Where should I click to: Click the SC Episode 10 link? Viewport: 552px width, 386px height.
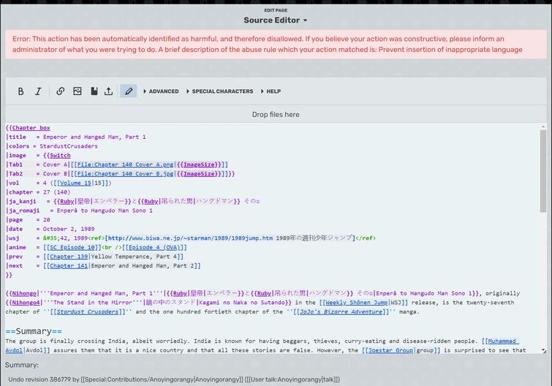[x=72, y=247]
